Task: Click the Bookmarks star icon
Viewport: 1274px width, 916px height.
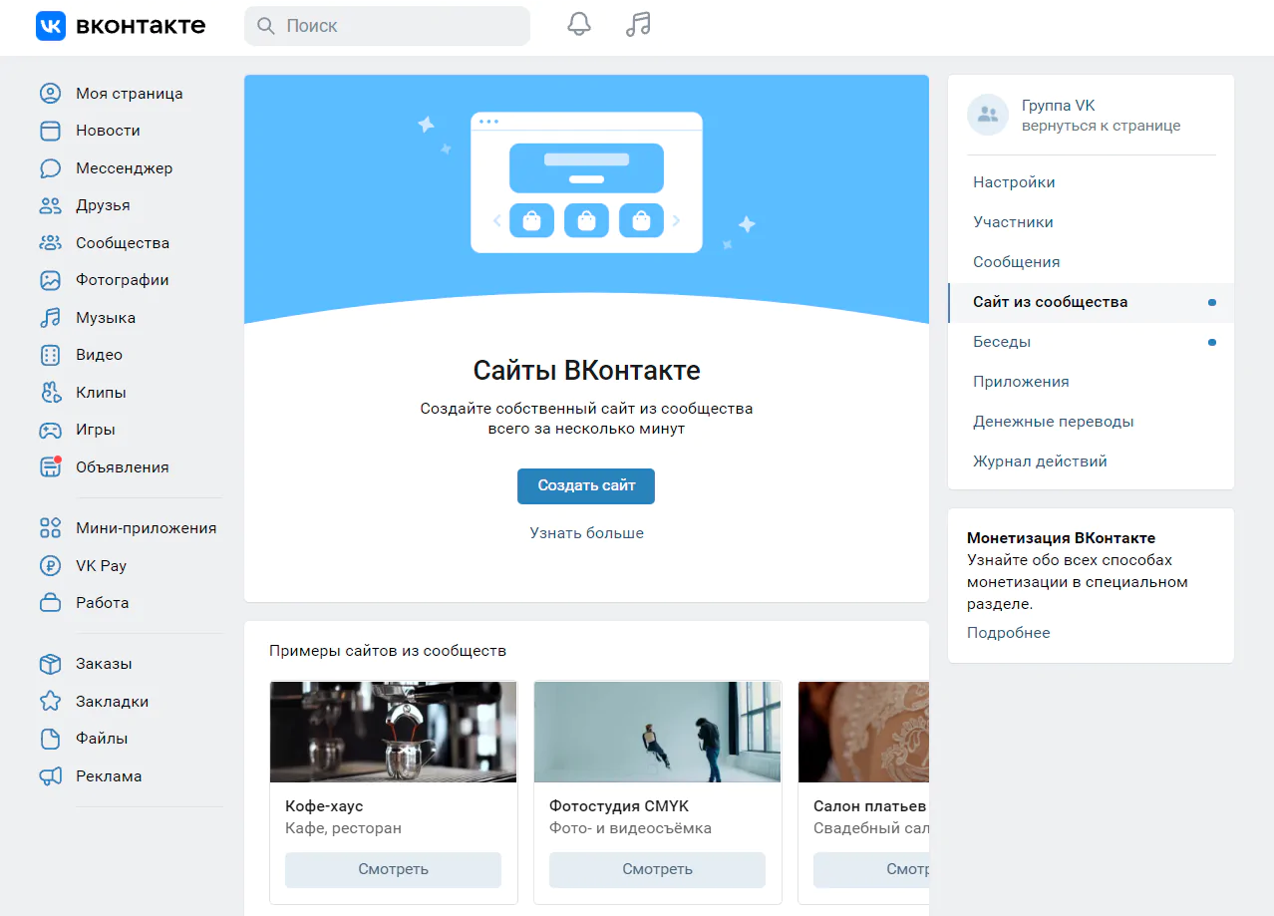Action: click(x=50, y=702)
